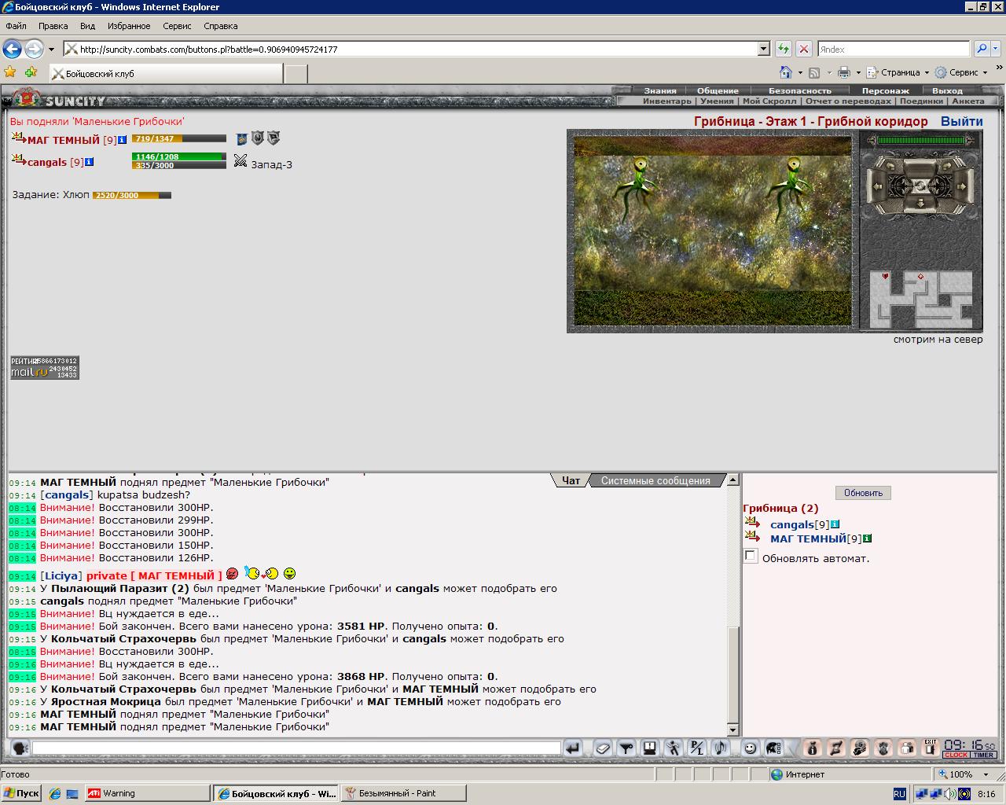This screenshot has height=805, width=1006.
Task: Click the private message arrow beside МАГ ТЕМНЫЙ in list
Action: coord(752,538)
